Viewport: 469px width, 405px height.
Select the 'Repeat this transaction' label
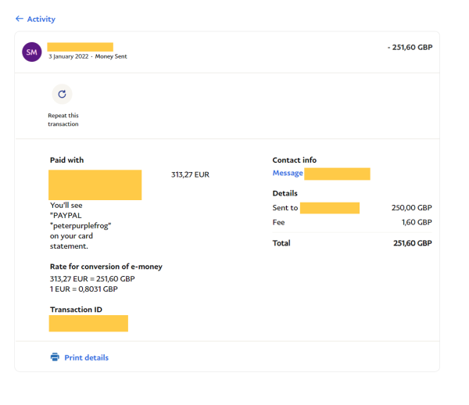click(x=63, y=120)
